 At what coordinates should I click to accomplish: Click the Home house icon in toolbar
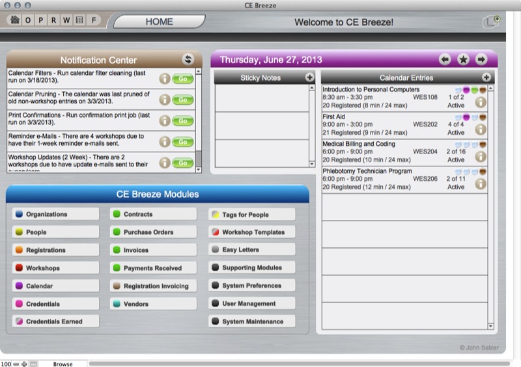coord(14,20)
